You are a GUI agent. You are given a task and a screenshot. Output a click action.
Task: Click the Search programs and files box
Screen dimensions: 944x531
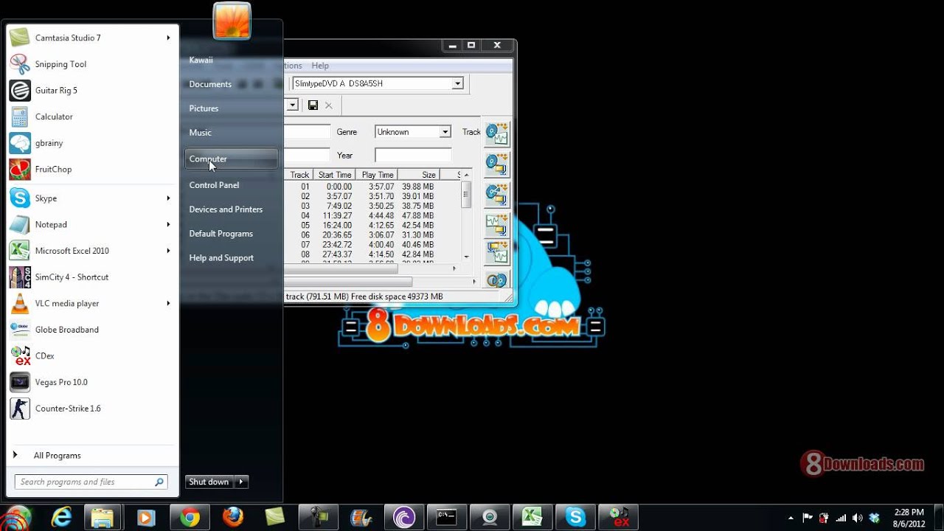point(91,482)
